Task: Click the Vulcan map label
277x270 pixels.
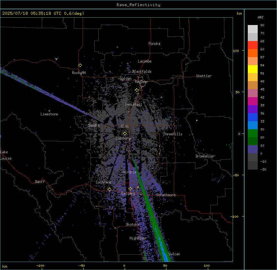Action: click(x=174, y=254)
